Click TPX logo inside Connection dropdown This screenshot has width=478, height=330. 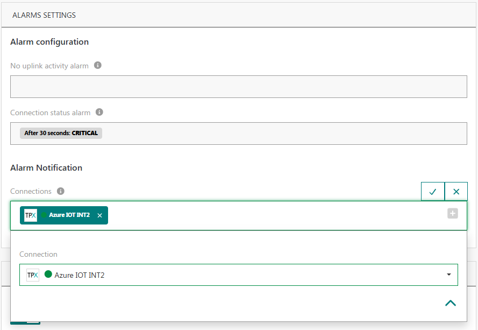click(33, 275)
